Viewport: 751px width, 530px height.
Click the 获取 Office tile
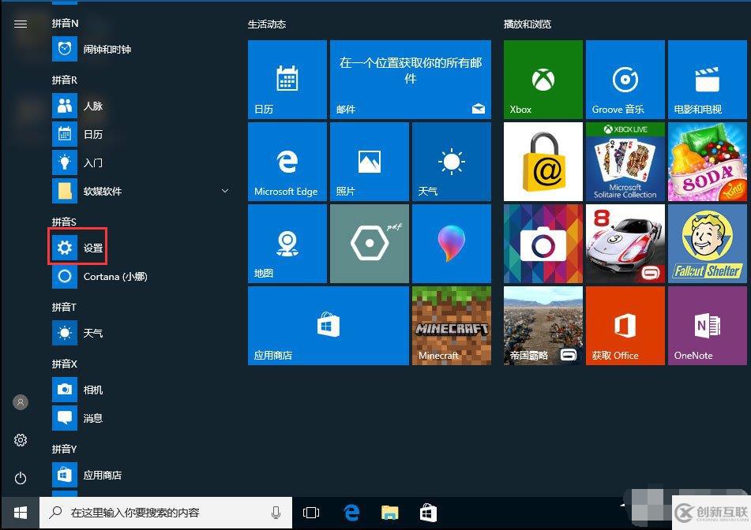point(625,326)
